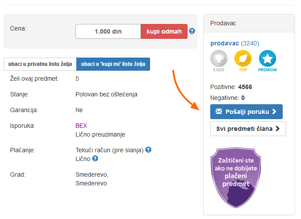301x219 pixels.
Task: Click the 1.000 din price field
Action: coord(108,31)
